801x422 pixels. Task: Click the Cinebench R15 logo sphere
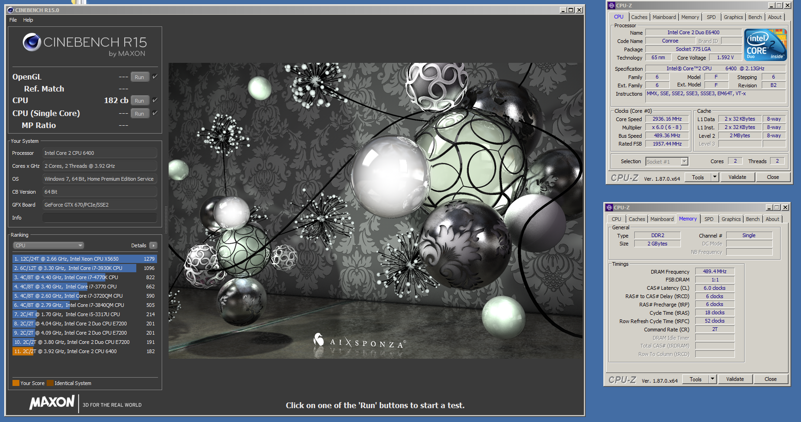[x=32, y=42]
